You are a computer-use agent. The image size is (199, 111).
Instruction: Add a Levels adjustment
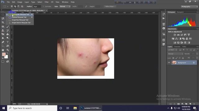click(x=178, y=35)
